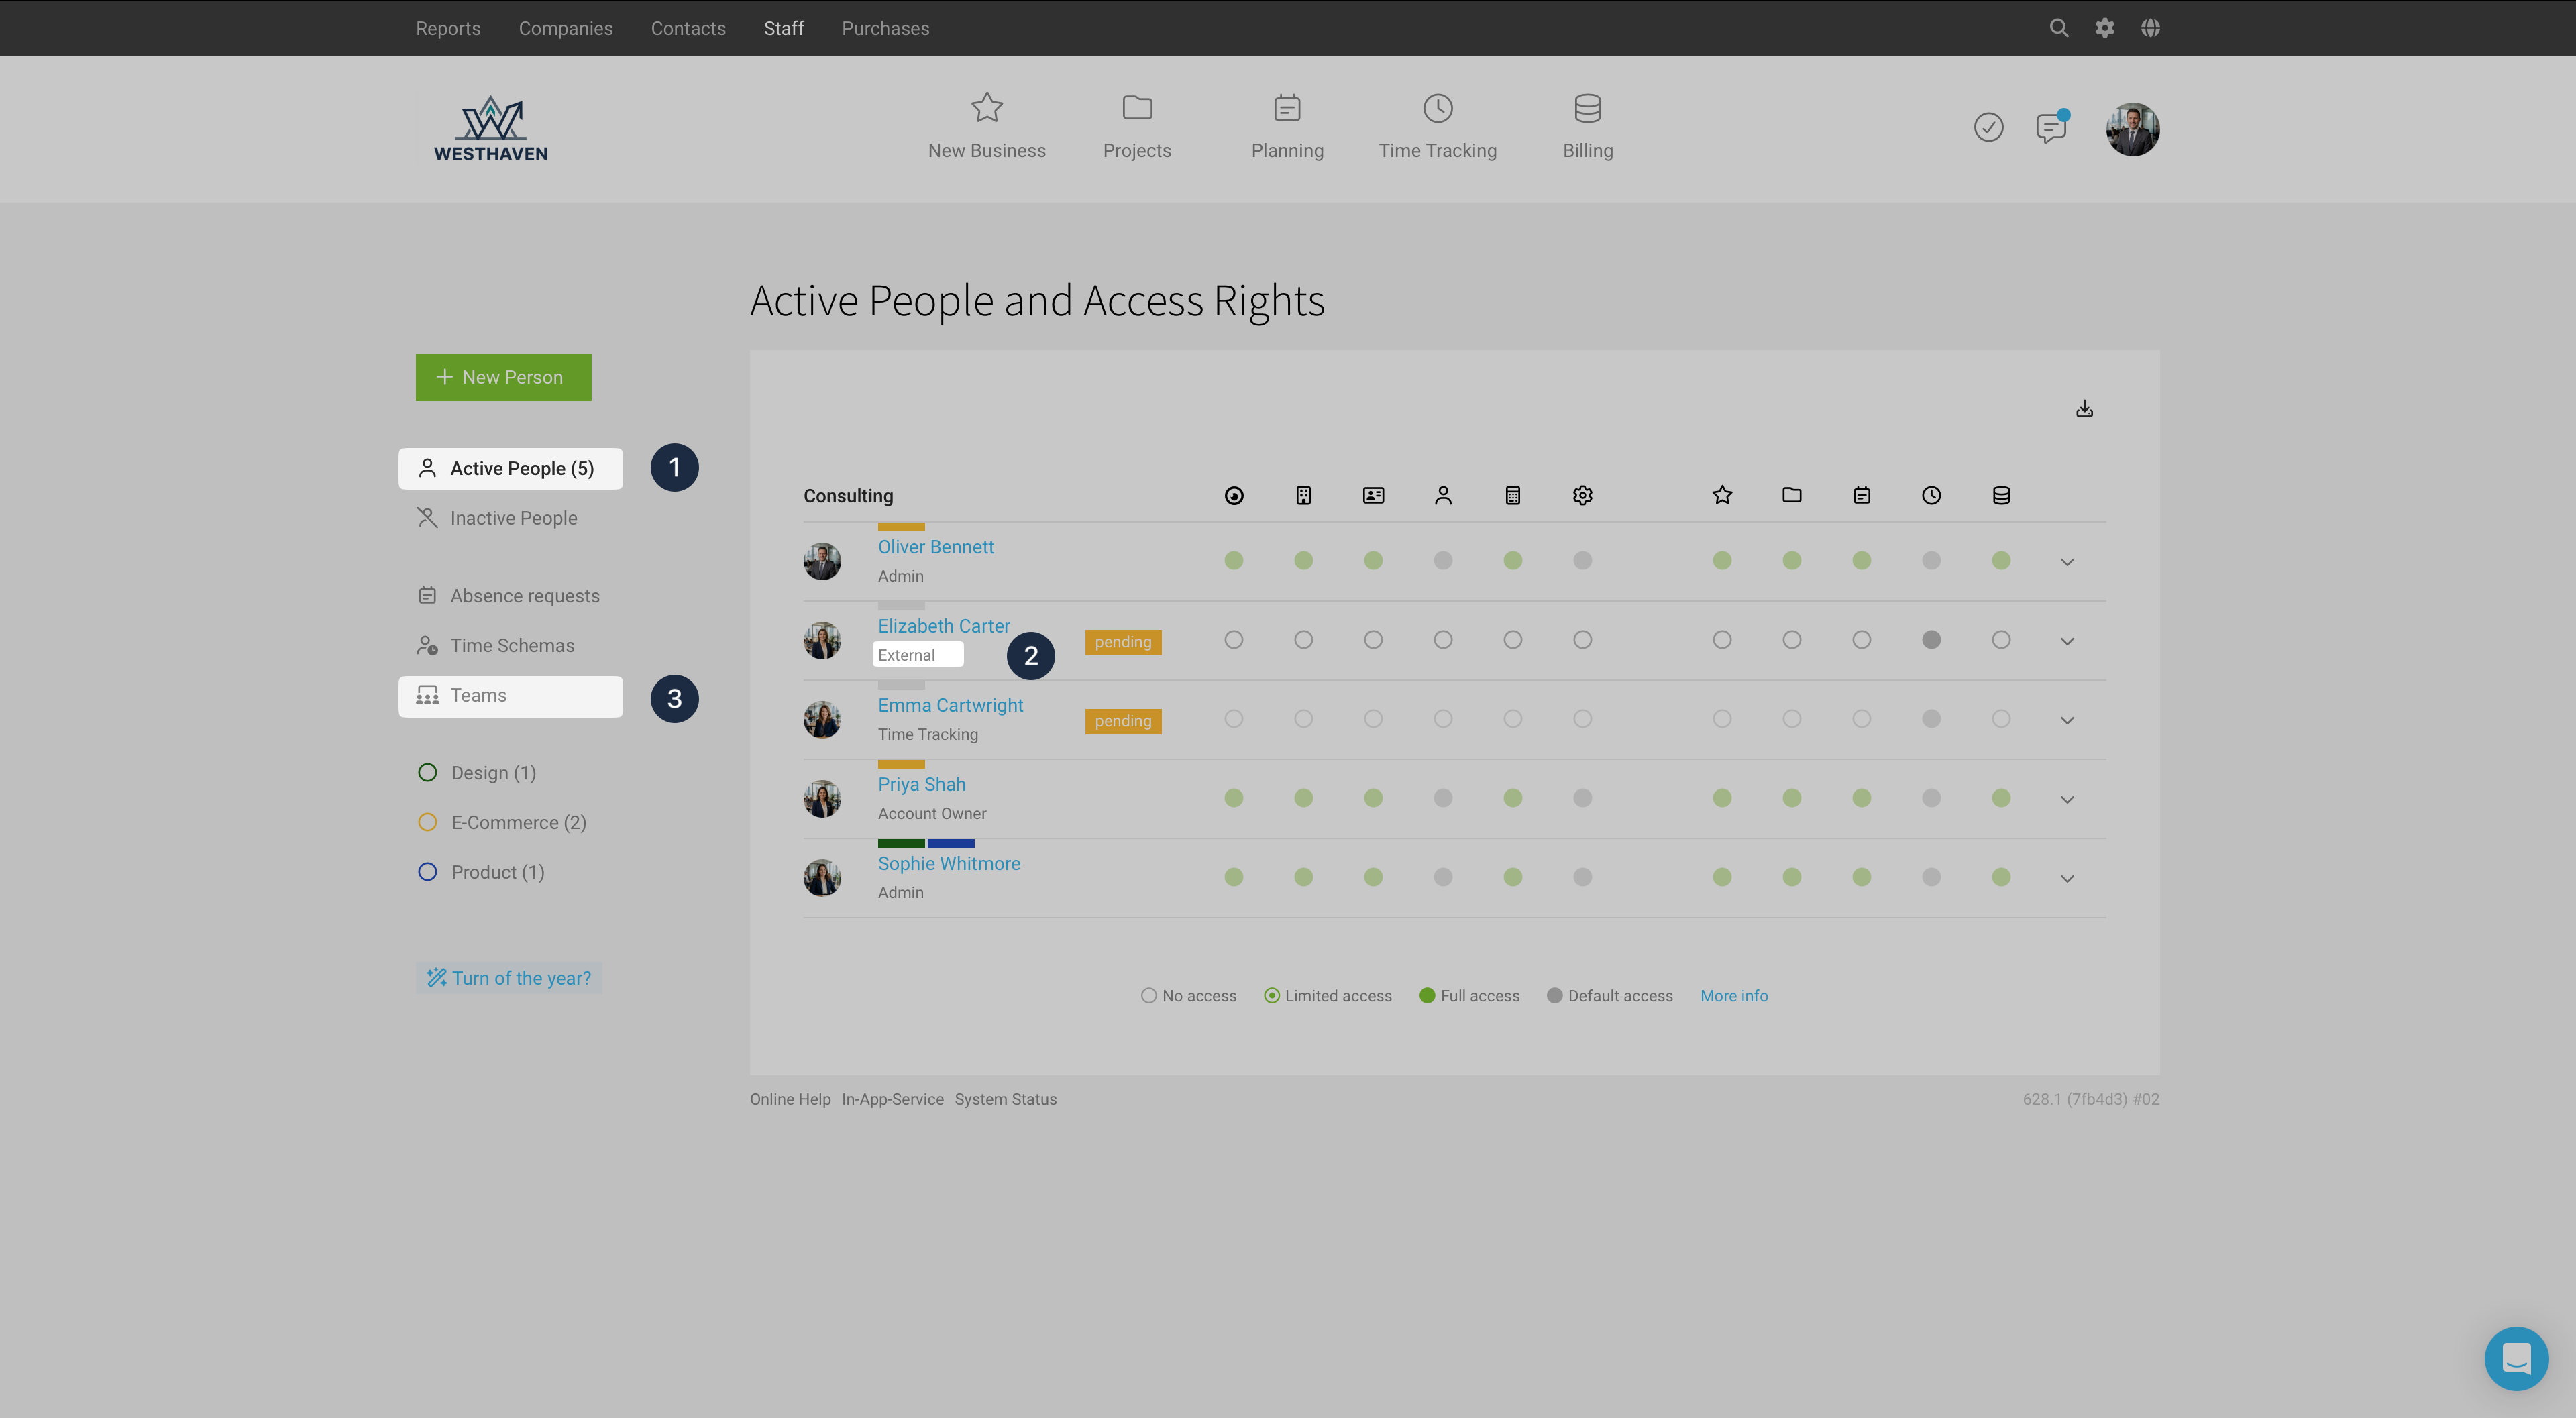
Task: Select the E-Commerce team color circle
Action: (x=427, y=822)
